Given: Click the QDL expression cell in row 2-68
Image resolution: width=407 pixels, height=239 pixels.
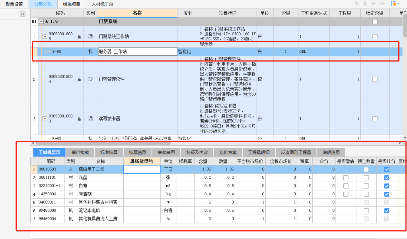Looking at the screenshot, I should click(x=314, y=52).
